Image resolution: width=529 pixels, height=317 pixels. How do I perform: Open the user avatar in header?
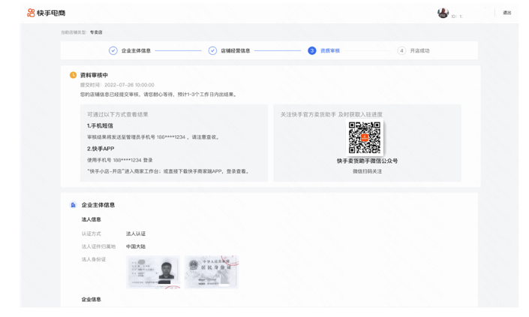click(x=443, y=13)
